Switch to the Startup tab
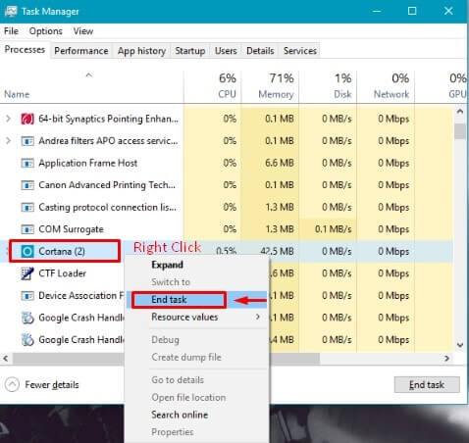Viewport: 469px width, 443px height. click(x=189, y=51)
